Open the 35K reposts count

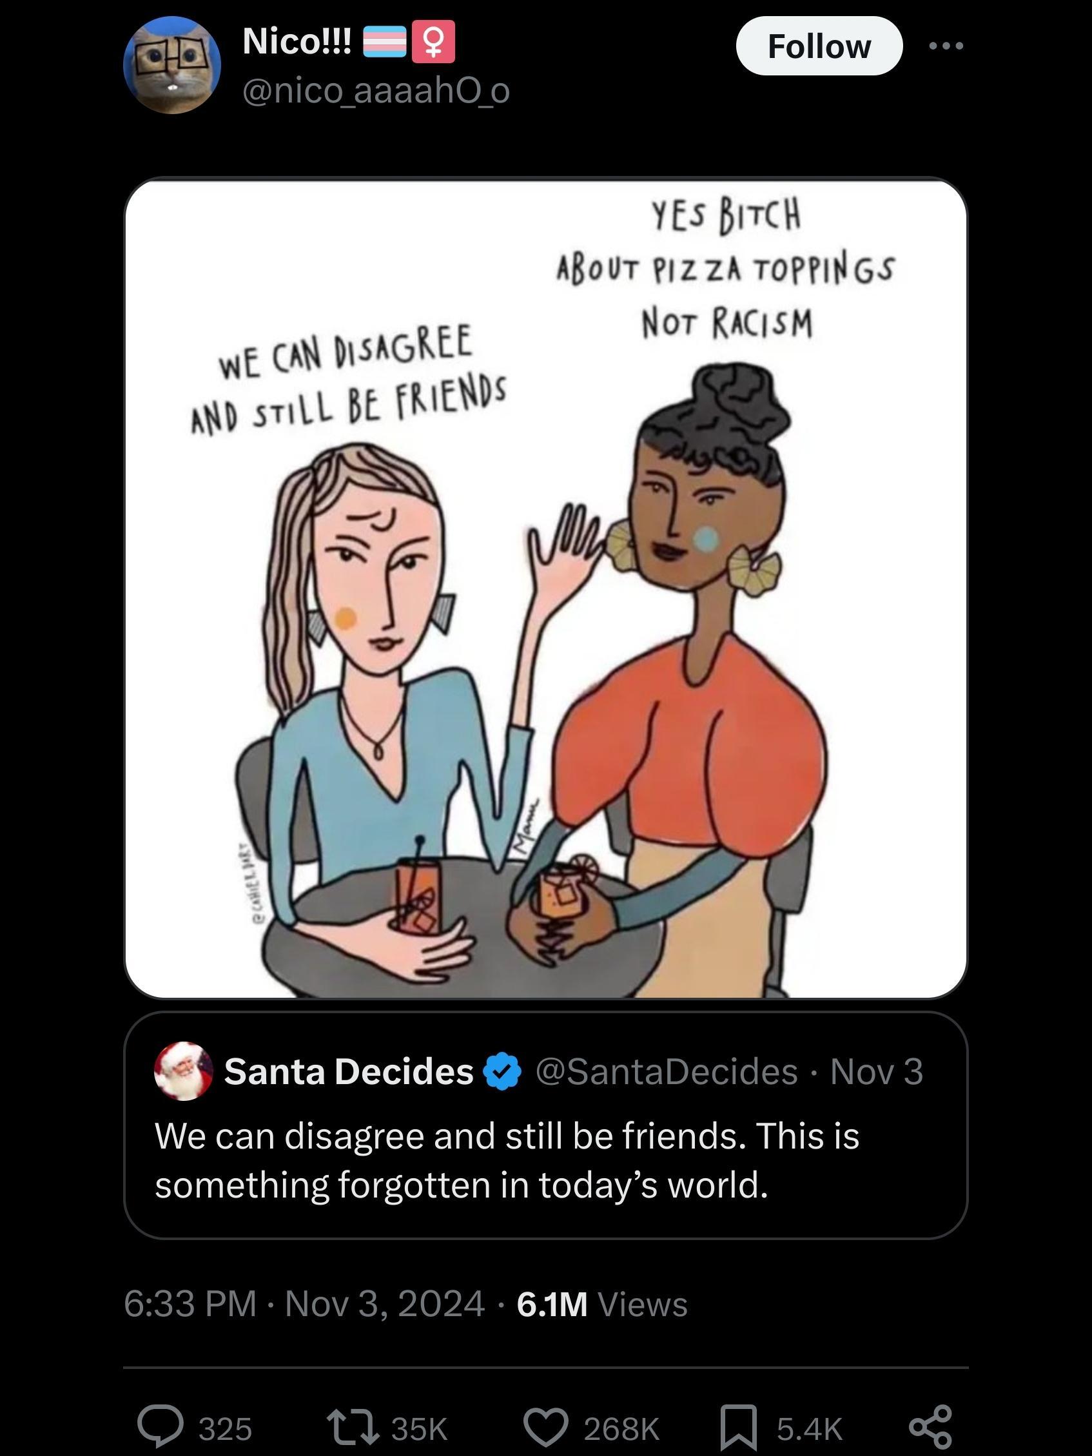pos(419,1429)
